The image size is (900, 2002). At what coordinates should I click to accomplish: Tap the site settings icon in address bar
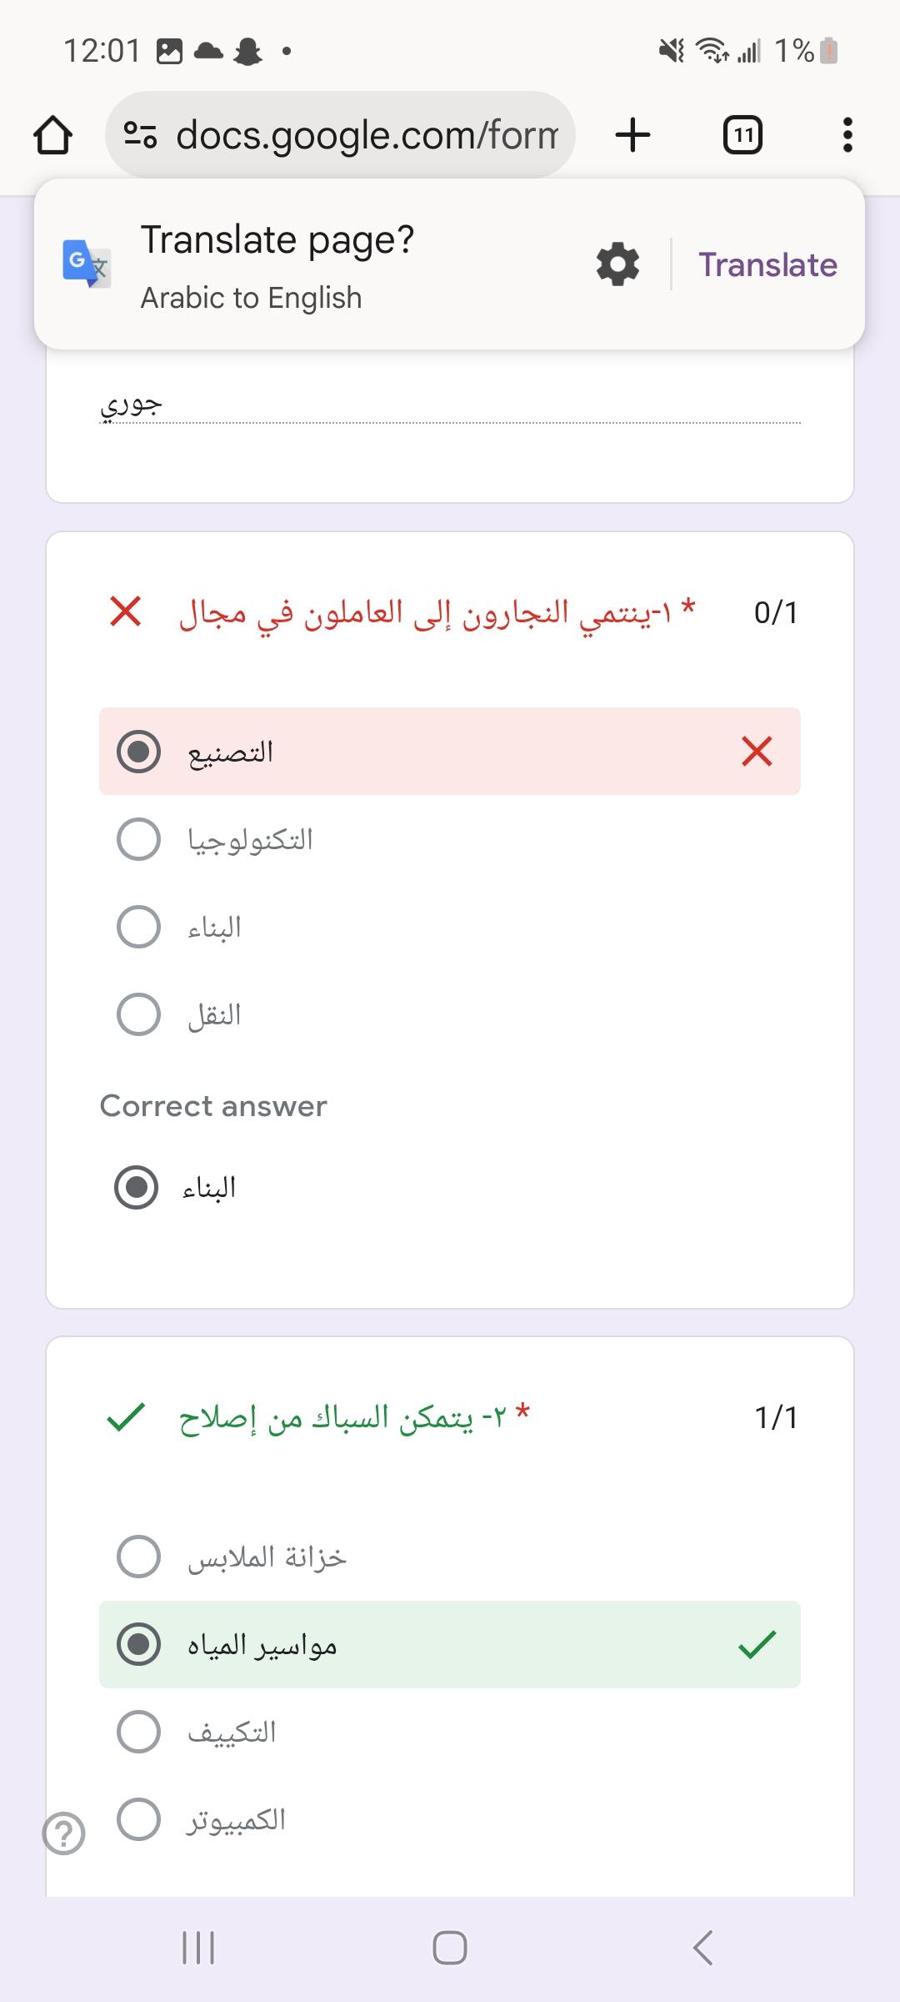tap(140, 135)
